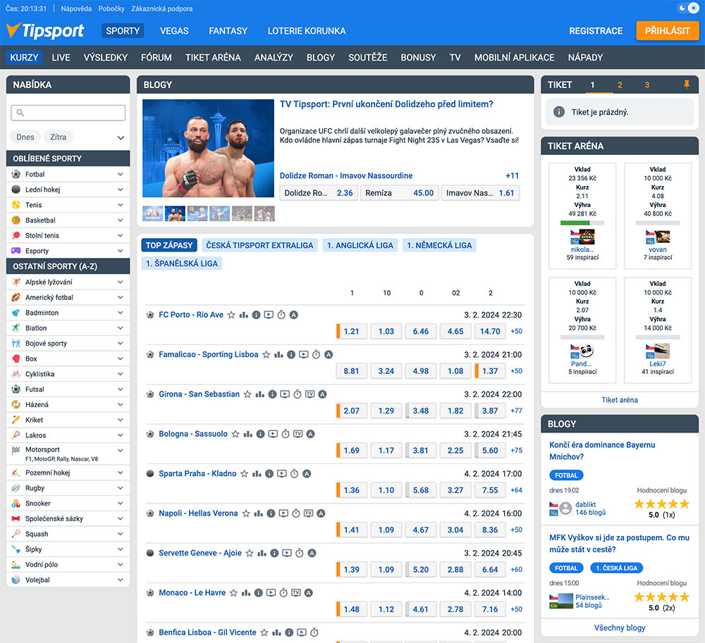Click the magnifier icon in the Nabídka search box
The height and width of the screenshot is (643, 705).
[x=20, y=113]
